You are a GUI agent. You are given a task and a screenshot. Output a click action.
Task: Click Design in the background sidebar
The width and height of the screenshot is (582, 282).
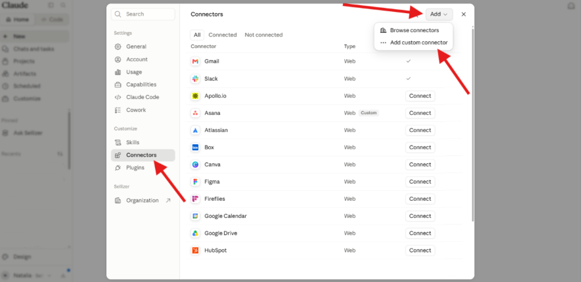(22, 257)
